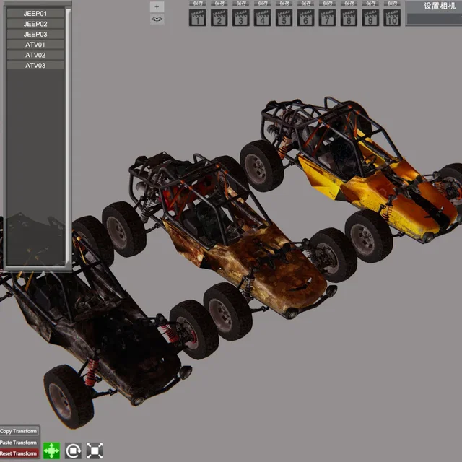
Task: Select the scale tool icon
Action: [x=95, y=450]
